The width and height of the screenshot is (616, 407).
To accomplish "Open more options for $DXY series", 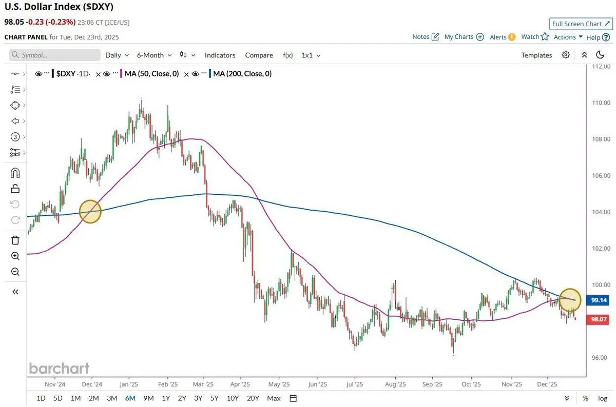I will 47,74.
